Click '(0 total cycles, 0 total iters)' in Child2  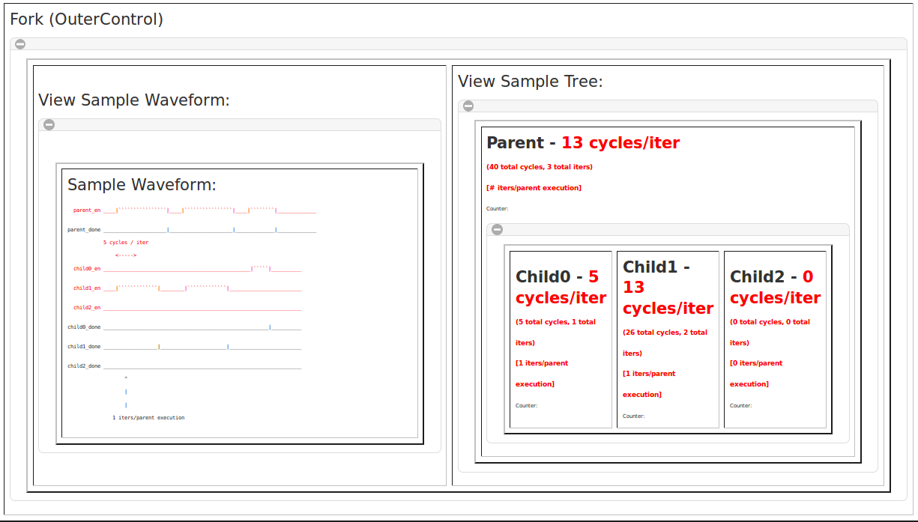(x=770, y=333)
